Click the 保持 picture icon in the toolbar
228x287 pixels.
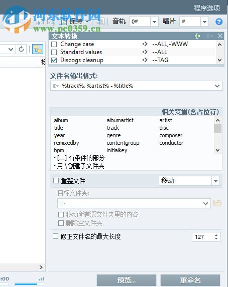click(63, 22)
